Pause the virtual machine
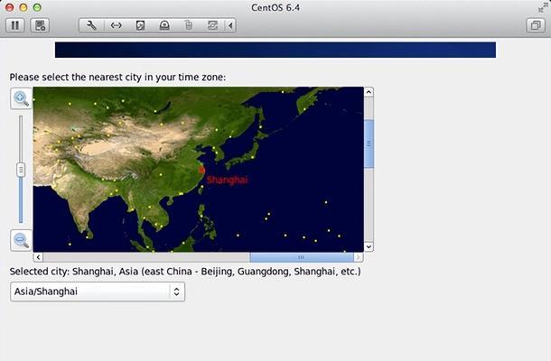 pos(15,25)
